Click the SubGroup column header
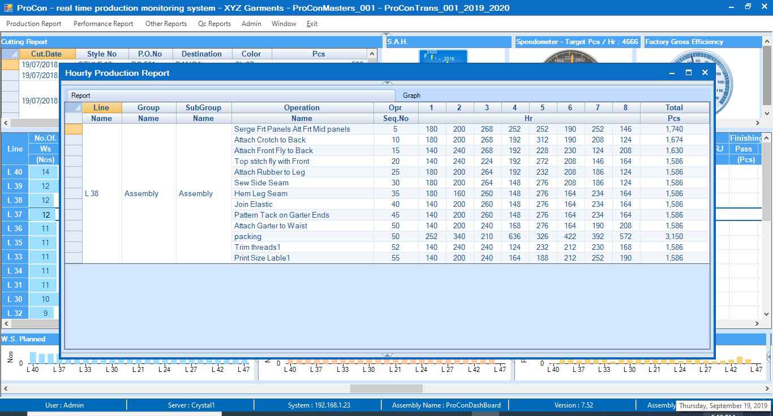 click(x=204, y=107)
